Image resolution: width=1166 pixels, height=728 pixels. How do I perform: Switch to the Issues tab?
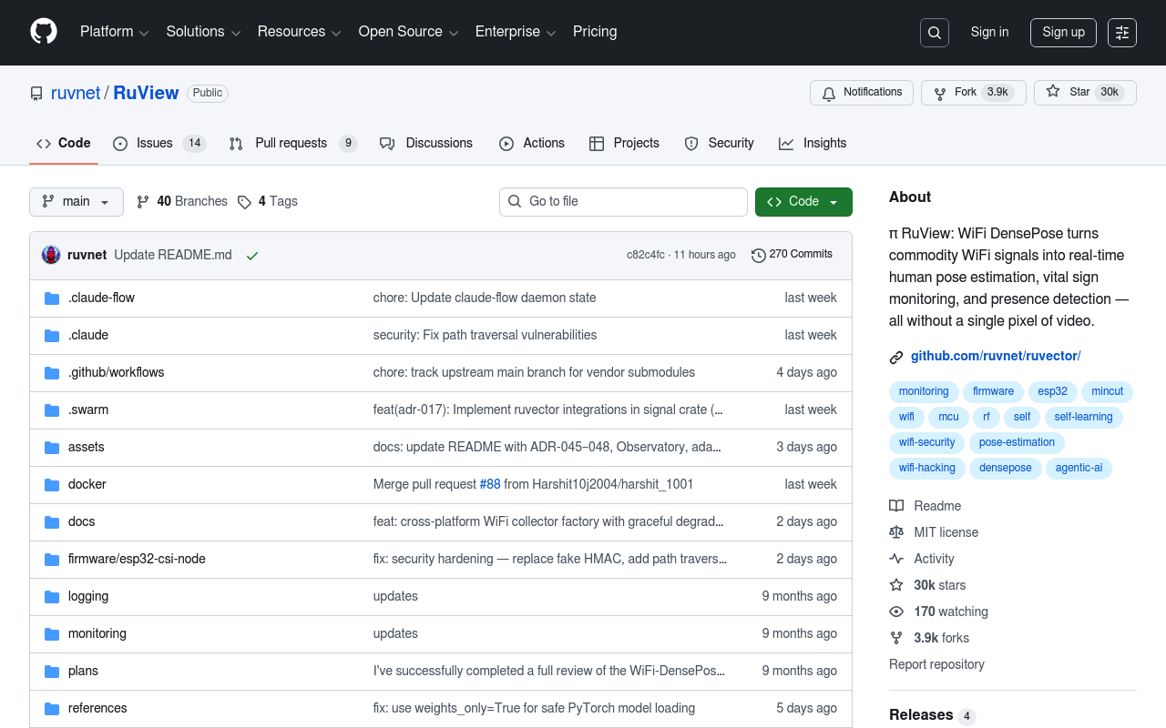[154, 144]
